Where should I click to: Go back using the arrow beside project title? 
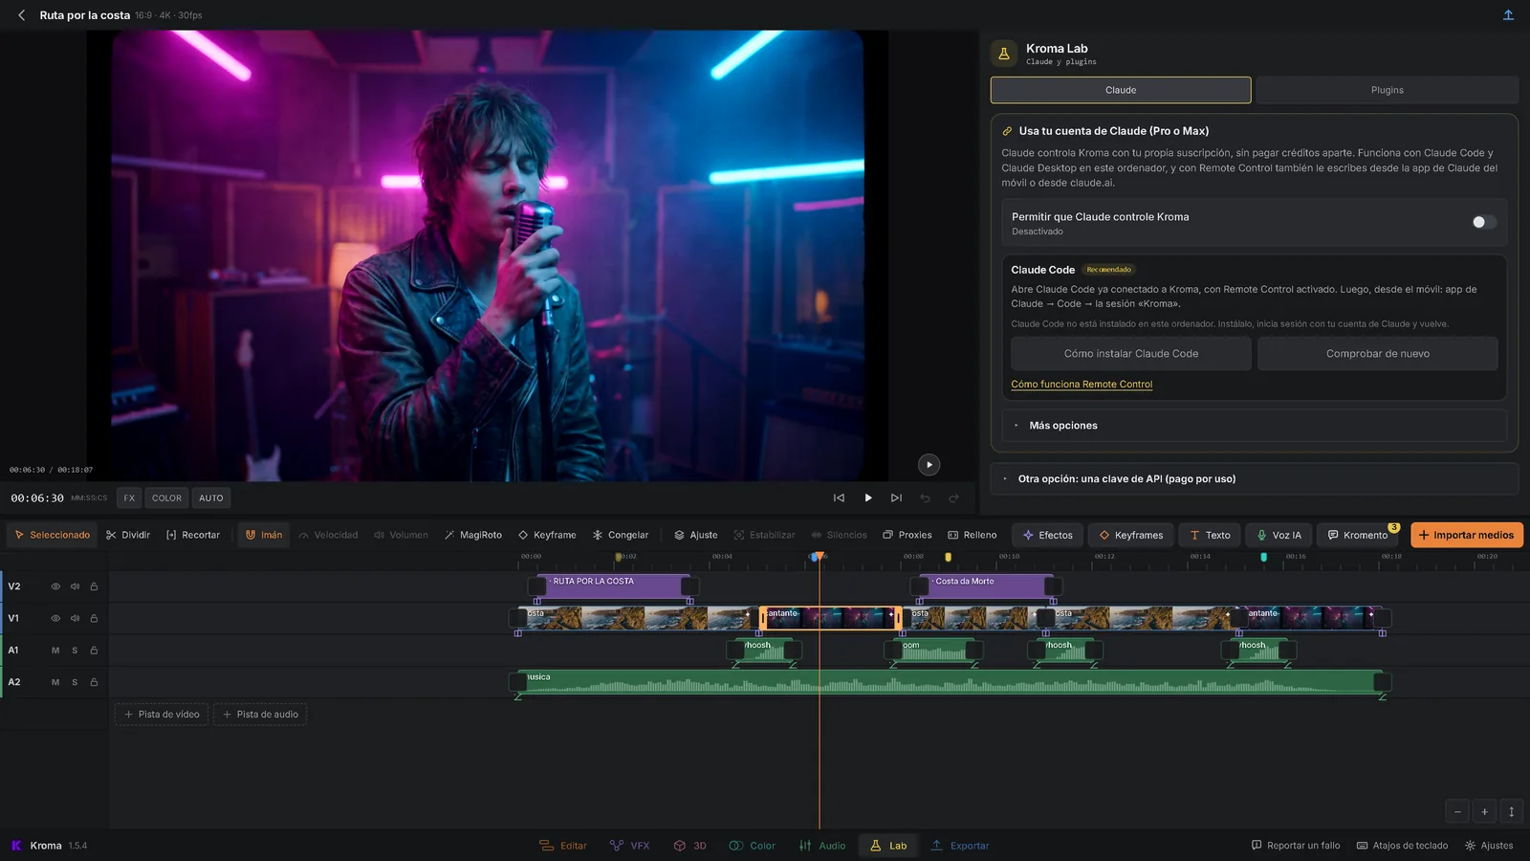pyautogui.click(x=22, y=15)
